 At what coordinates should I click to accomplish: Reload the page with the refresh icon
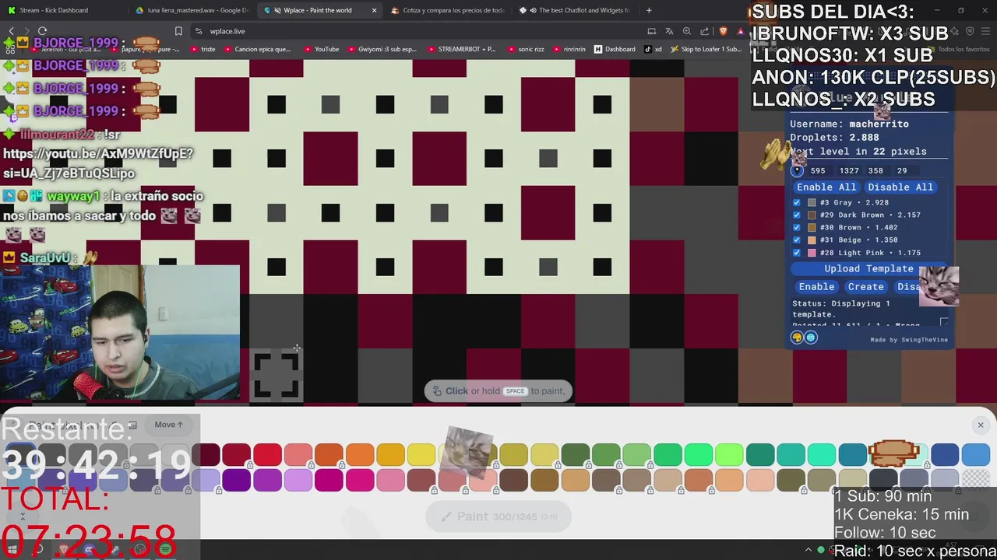pos(42,31)
